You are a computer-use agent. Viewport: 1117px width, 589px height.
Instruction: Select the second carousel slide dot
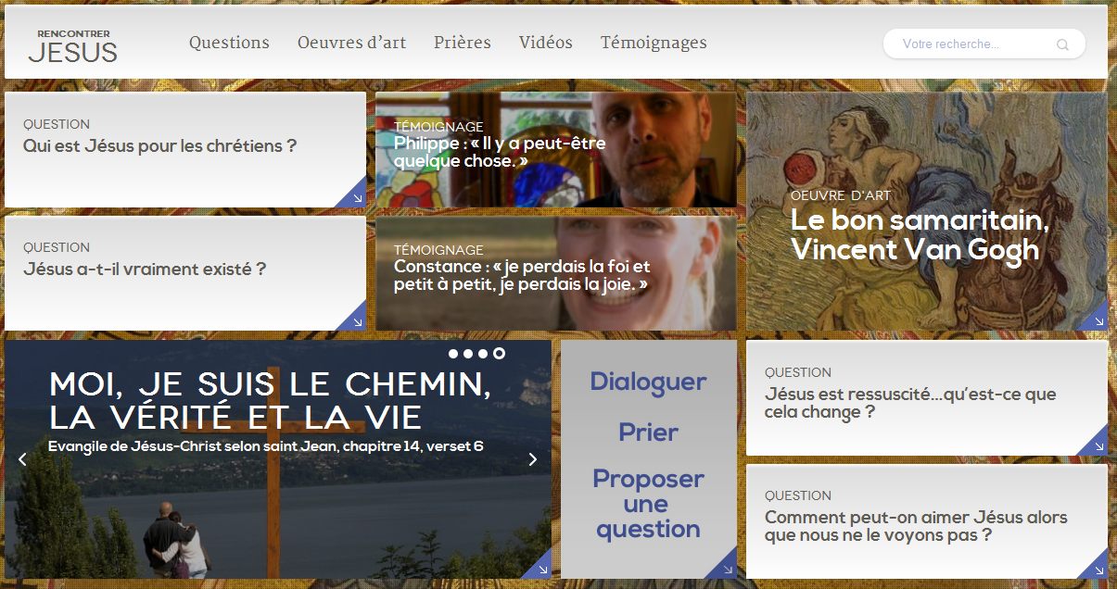pos(468,354)
